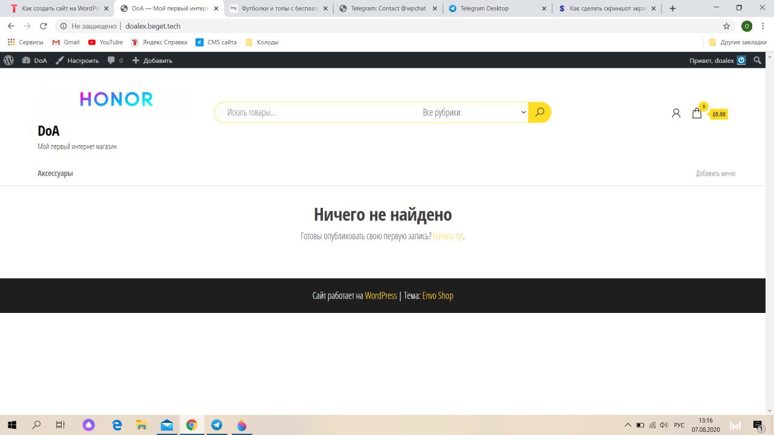Open Mail app from taskbar
The width and height of the screenshot is (774, 435).
(167, 425)
